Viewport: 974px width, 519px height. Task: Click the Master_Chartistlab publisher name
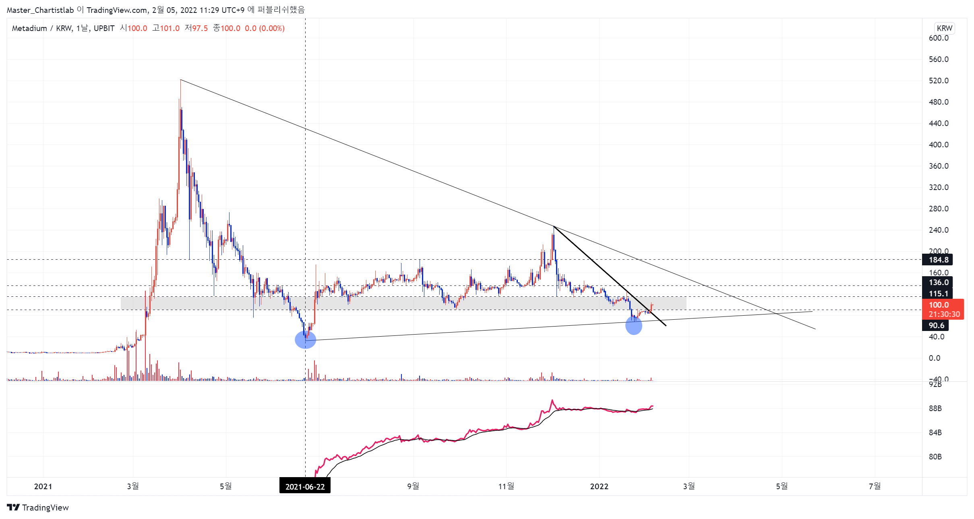(40, 10)
